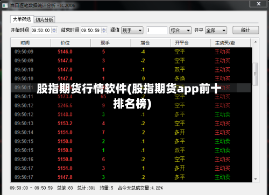The image size is (269, 195).
Task: Open the 开平 全部 dropdown
Action: point(216,30)
